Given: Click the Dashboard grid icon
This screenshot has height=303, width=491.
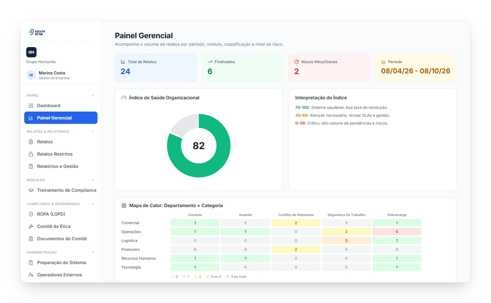Looking at the screenshot, I should 31,106.
